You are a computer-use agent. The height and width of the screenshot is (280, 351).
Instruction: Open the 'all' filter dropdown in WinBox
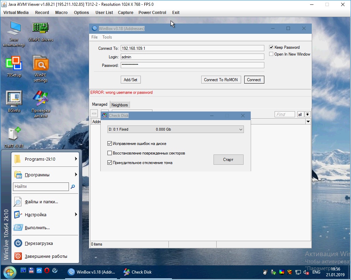coord(308,114)
